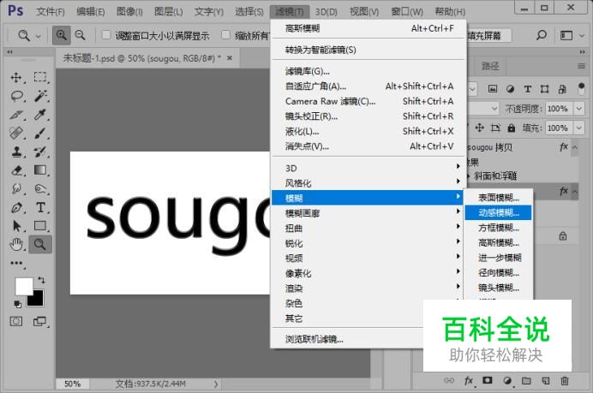Select the Eraser tool

(x=16, y=170)
